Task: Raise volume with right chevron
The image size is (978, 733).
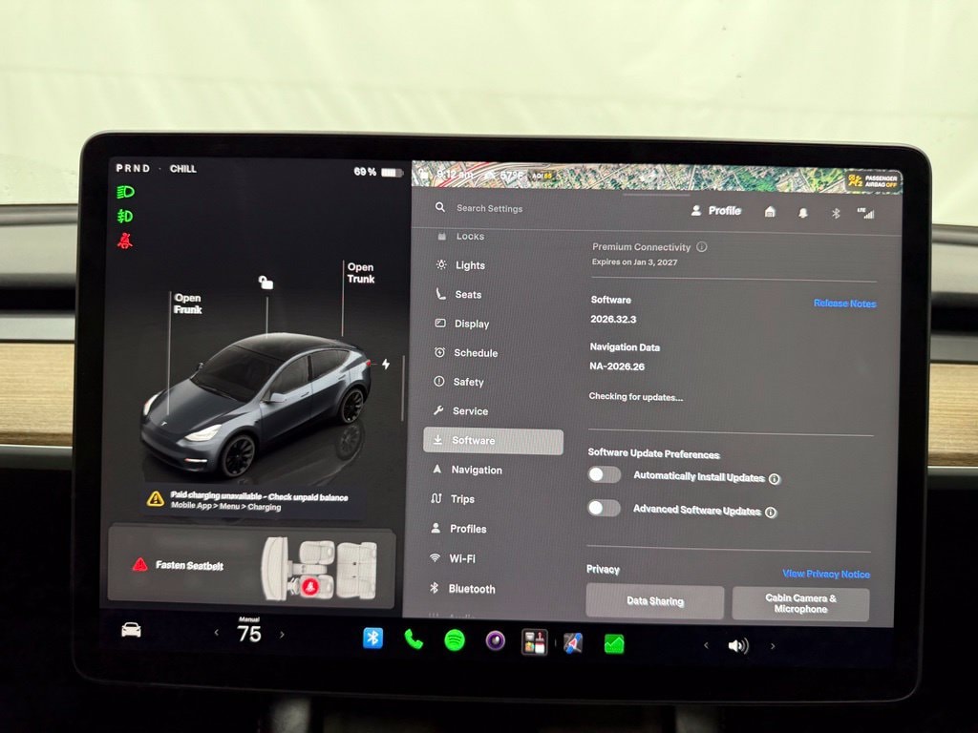Action: (773, 646)
